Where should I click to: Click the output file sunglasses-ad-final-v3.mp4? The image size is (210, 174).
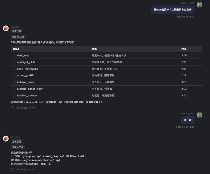(41, 160)
